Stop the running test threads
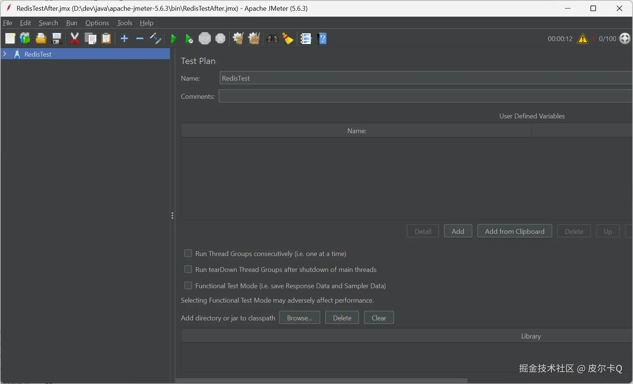This screenshot has height=384, width=633. coord(205,38)
